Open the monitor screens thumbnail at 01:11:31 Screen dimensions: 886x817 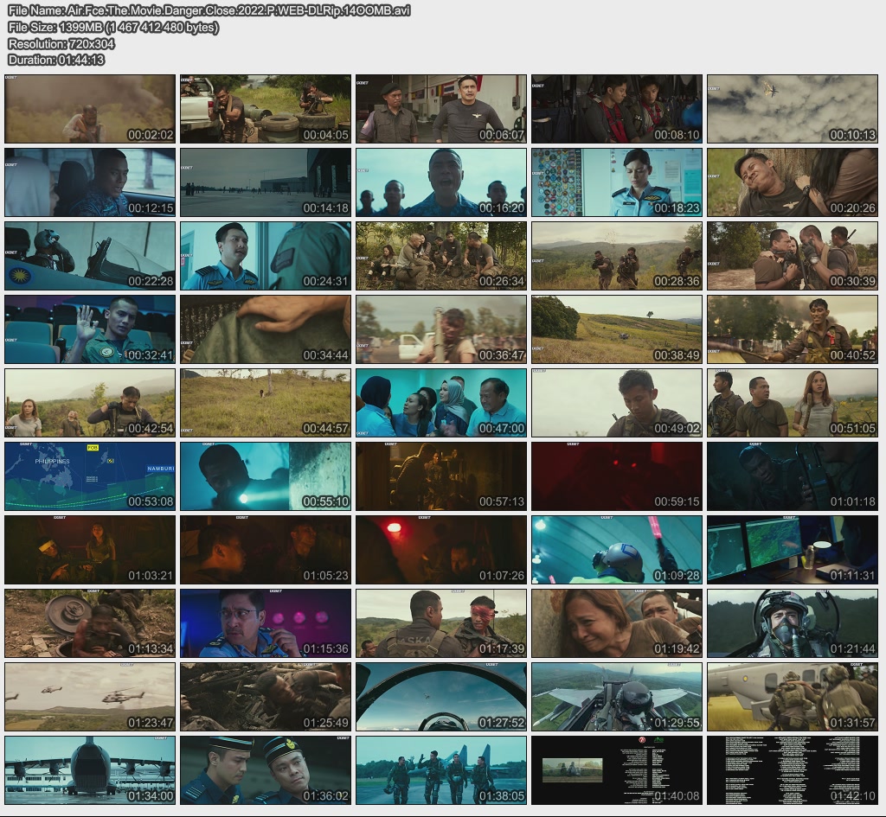(793, 550)
